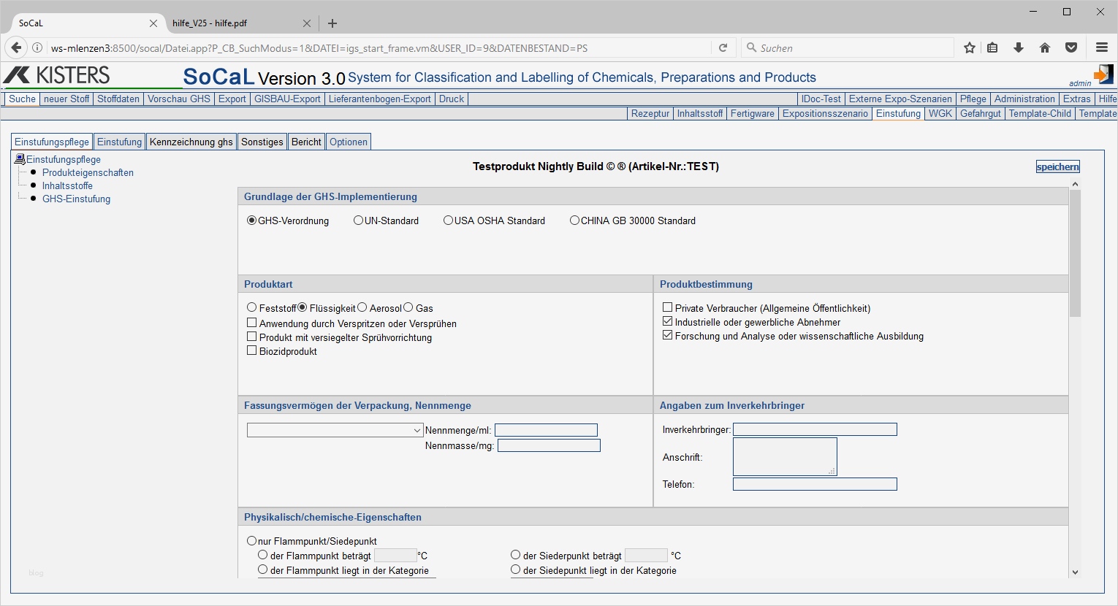
Task: Open the Produkteigenschaften tree link
Action: point(88,172)
